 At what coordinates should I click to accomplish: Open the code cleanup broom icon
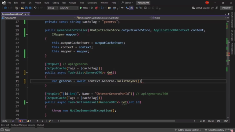pos(50,121)
